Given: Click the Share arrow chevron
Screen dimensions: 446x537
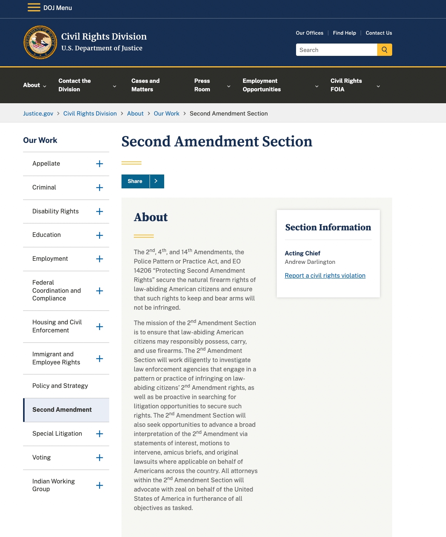Looking at the screenshot, I should [x=156, y=181].
